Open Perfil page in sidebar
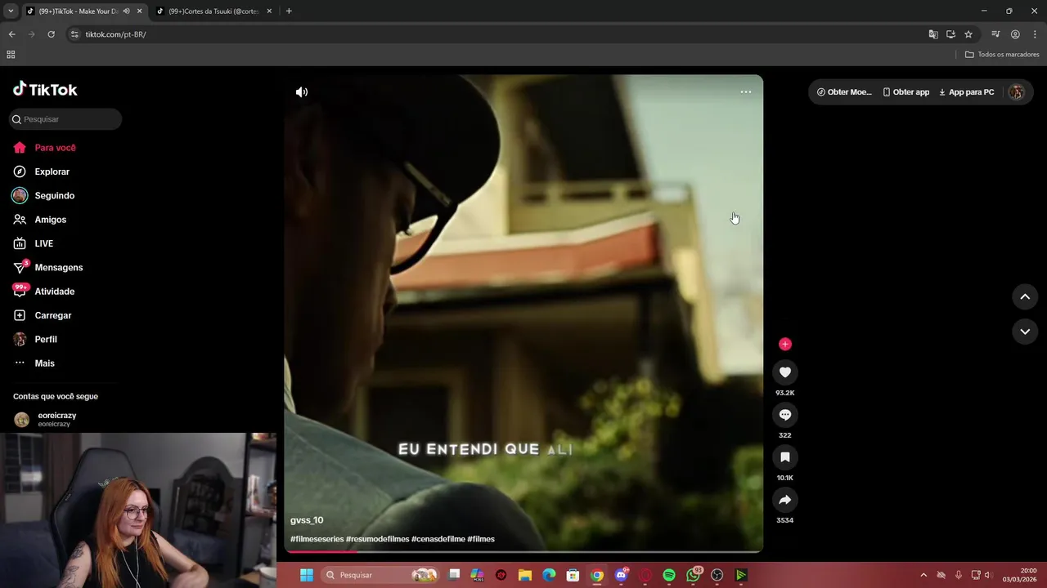 46,340
